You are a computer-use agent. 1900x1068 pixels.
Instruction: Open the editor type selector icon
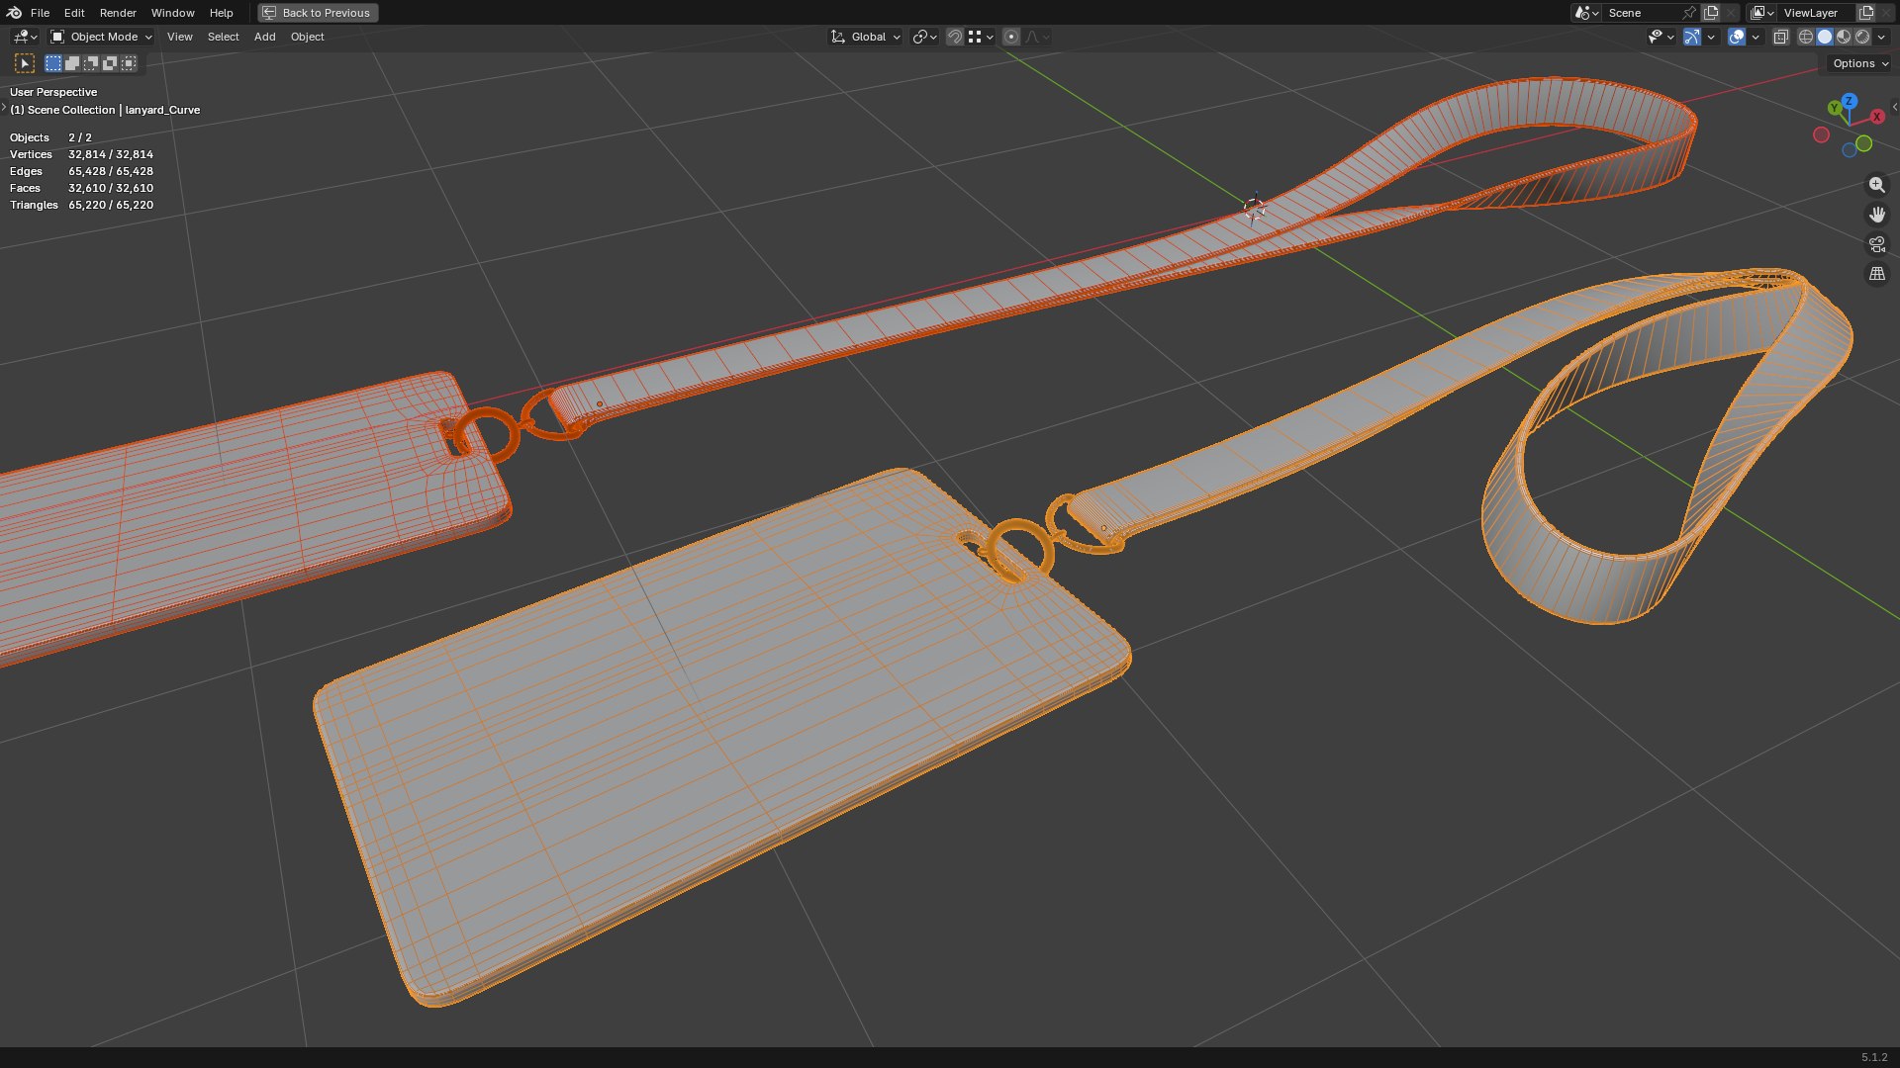pyautogui.click(x=25, y=37)
